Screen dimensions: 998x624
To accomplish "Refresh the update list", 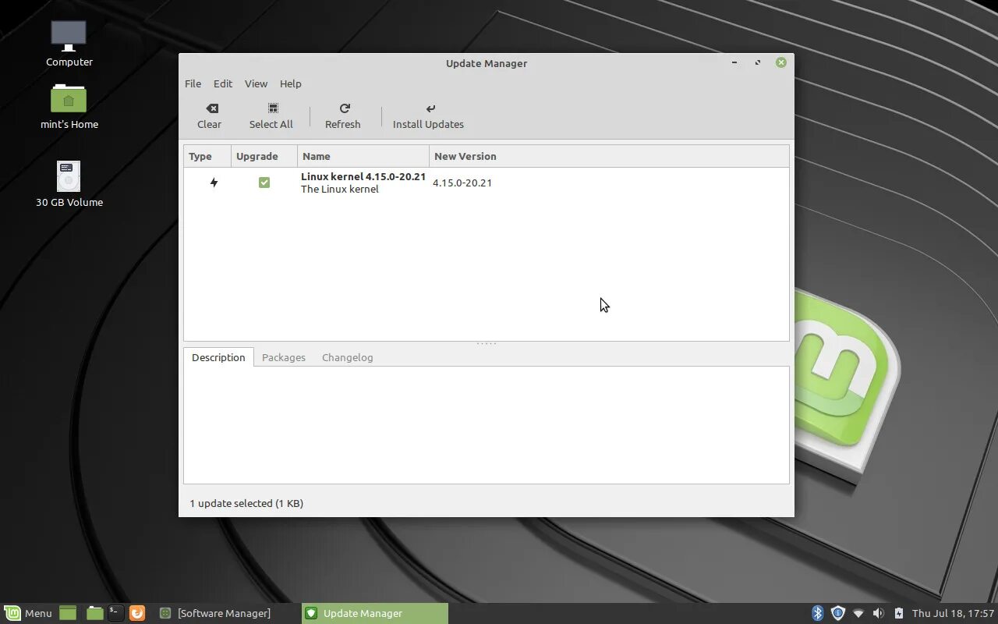I will point(343,116).
